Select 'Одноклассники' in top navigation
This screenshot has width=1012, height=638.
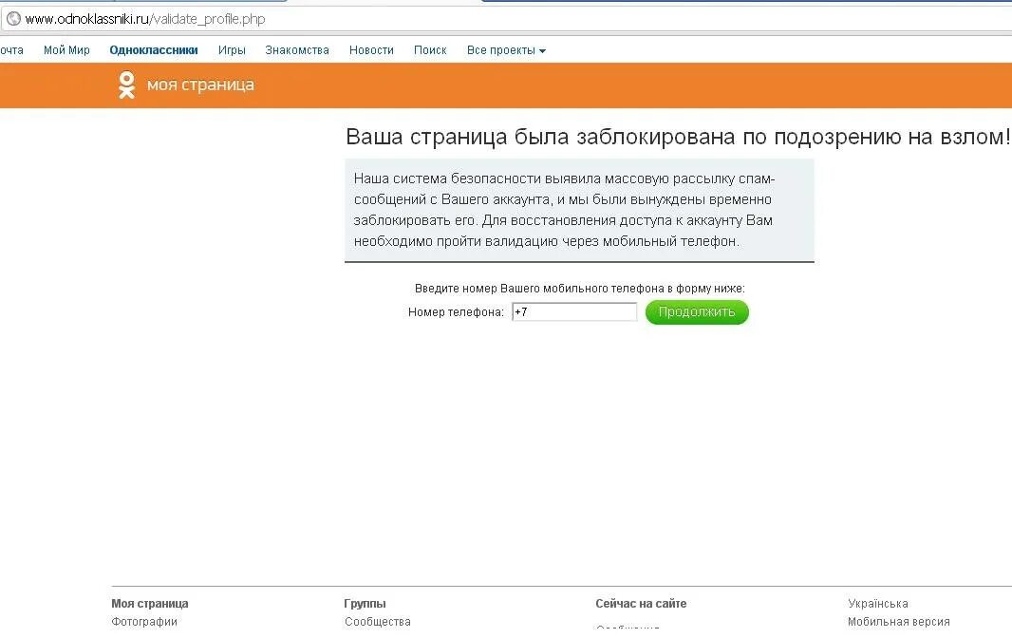click(x=154, y=50)
